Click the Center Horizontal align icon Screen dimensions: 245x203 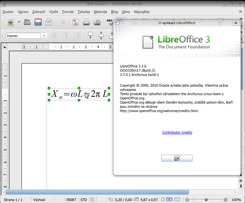tap(66, 36)
